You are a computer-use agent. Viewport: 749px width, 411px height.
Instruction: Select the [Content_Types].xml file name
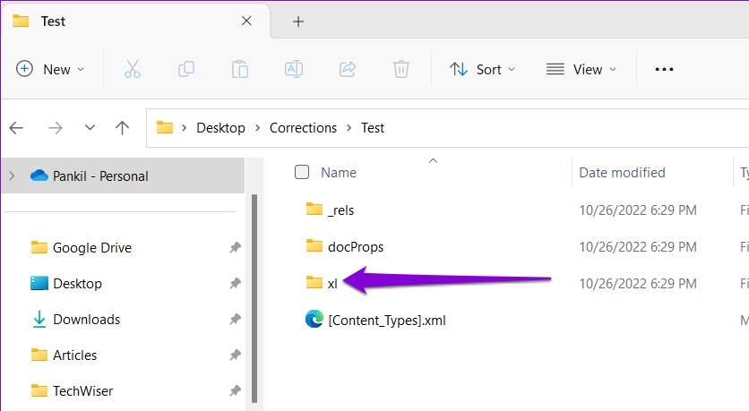pyautogui.click(x=387, y=321)
